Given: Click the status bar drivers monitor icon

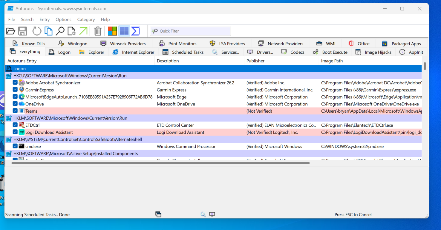Looking at the screenshot, I should coord(212,214).
